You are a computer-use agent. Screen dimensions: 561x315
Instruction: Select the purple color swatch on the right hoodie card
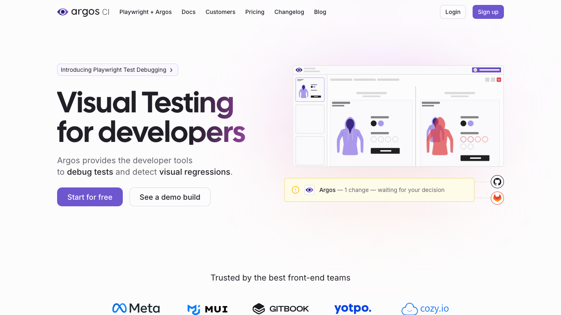coord(471,123)
